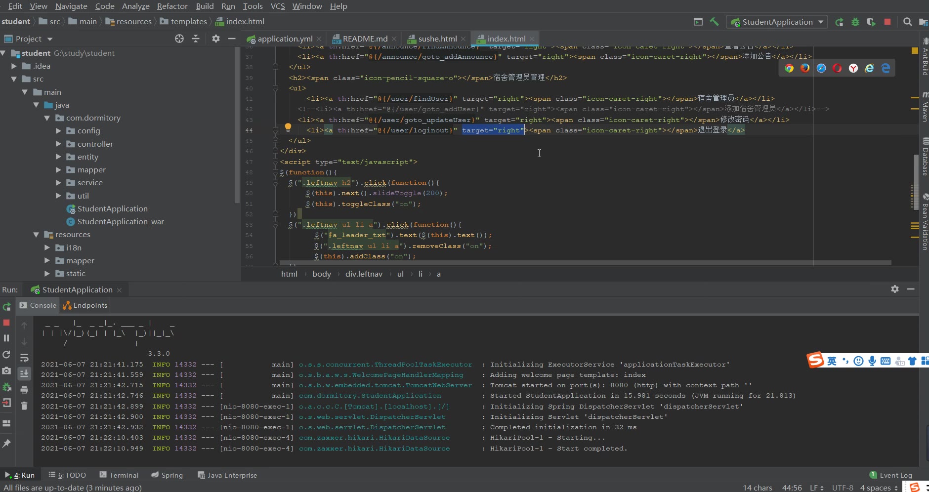Open Search Everywhere magnifier icon
The width and height of the screenshot is (929, 492).
(907, 22)
